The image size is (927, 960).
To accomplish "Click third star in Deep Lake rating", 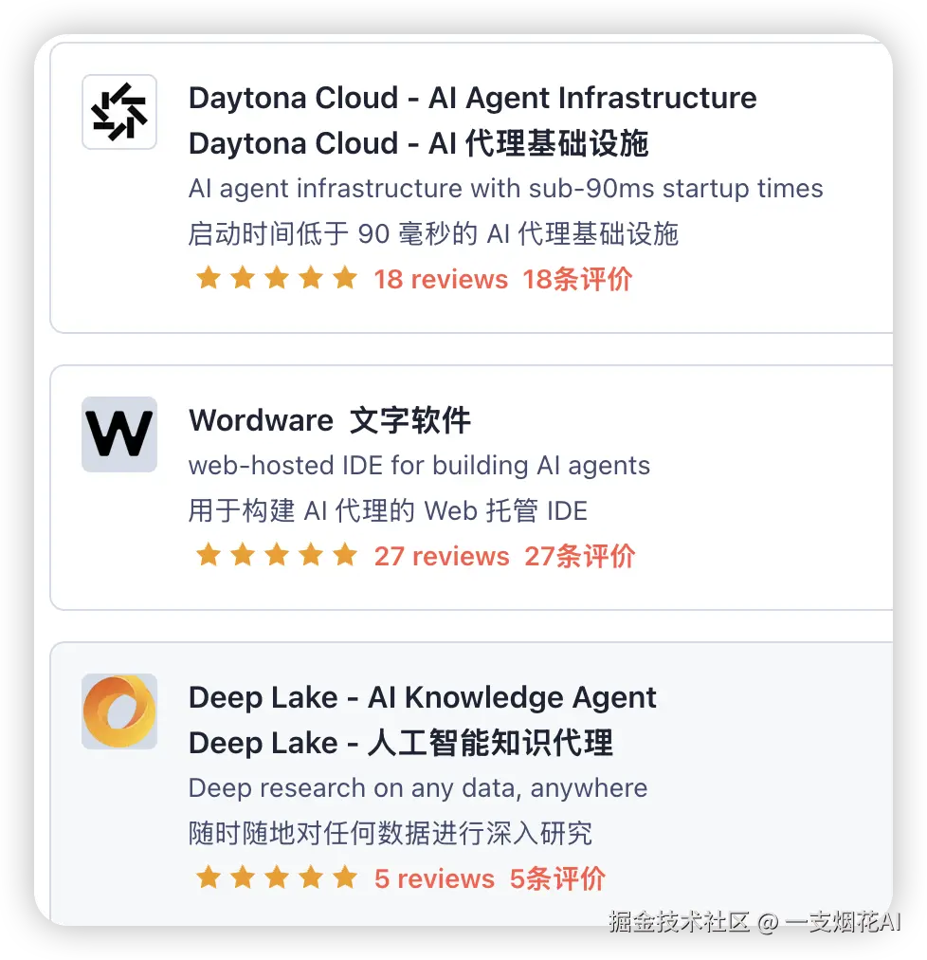I will click(x=277, y=877).
